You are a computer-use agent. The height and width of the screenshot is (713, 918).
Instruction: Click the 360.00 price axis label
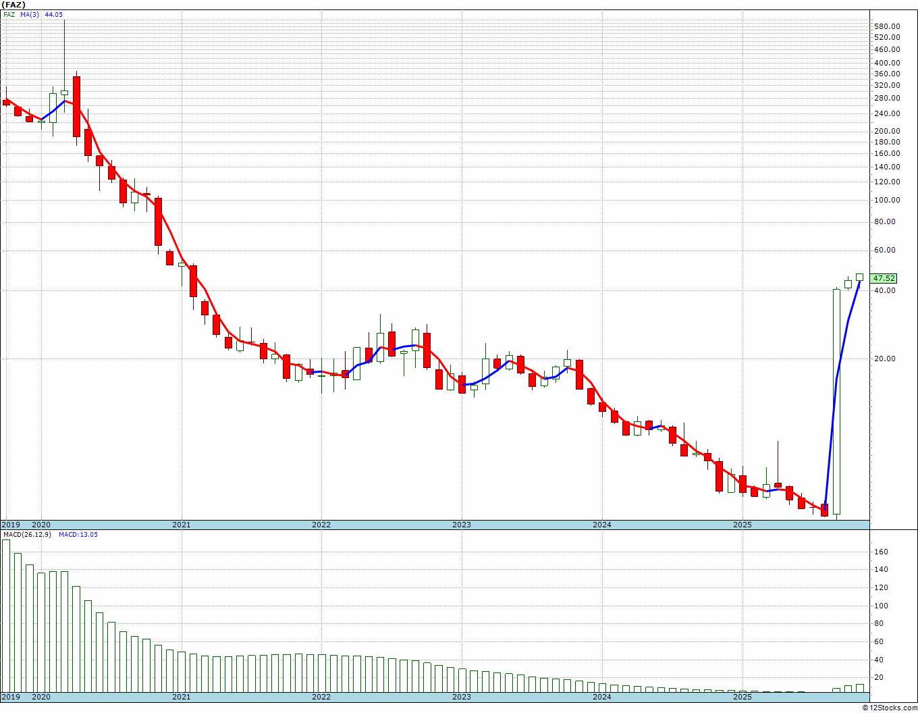pyautogui.click(x=886, y=74)
